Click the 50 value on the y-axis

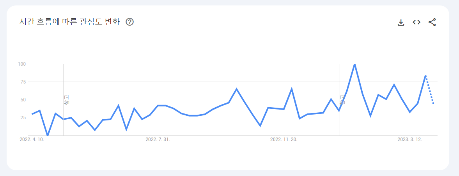click(24, 100)
